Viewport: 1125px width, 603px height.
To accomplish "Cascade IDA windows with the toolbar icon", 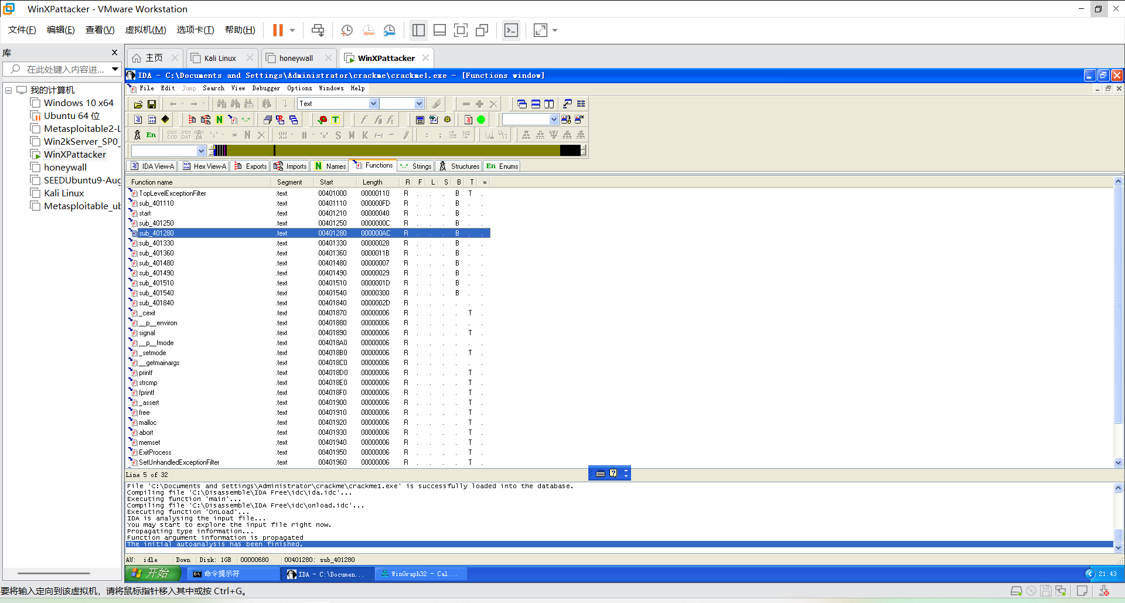I will [x=522, y=104].
